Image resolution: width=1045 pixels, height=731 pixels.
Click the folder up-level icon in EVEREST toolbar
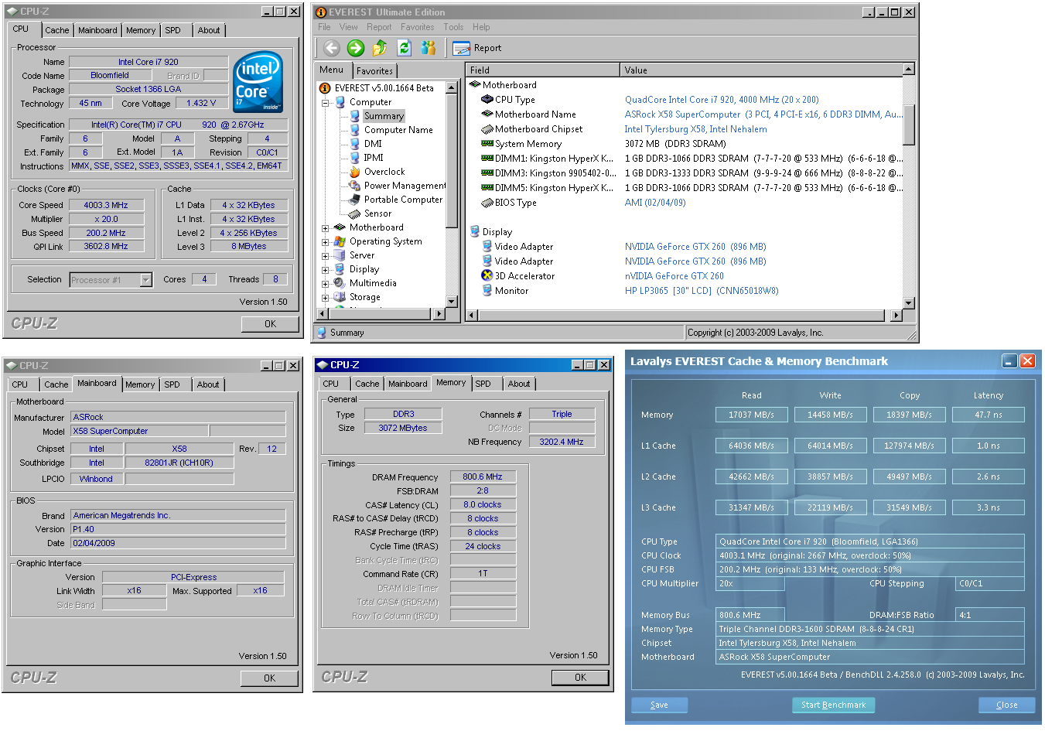pos(380,48)
